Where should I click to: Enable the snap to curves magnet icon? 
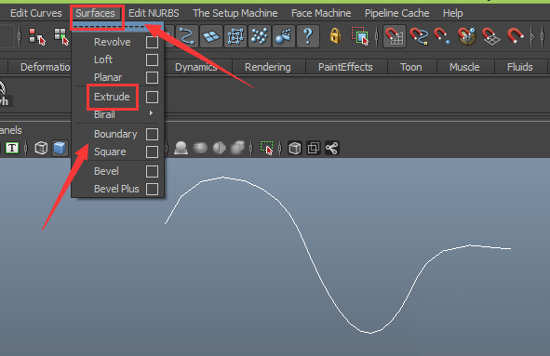click(419, 36)
